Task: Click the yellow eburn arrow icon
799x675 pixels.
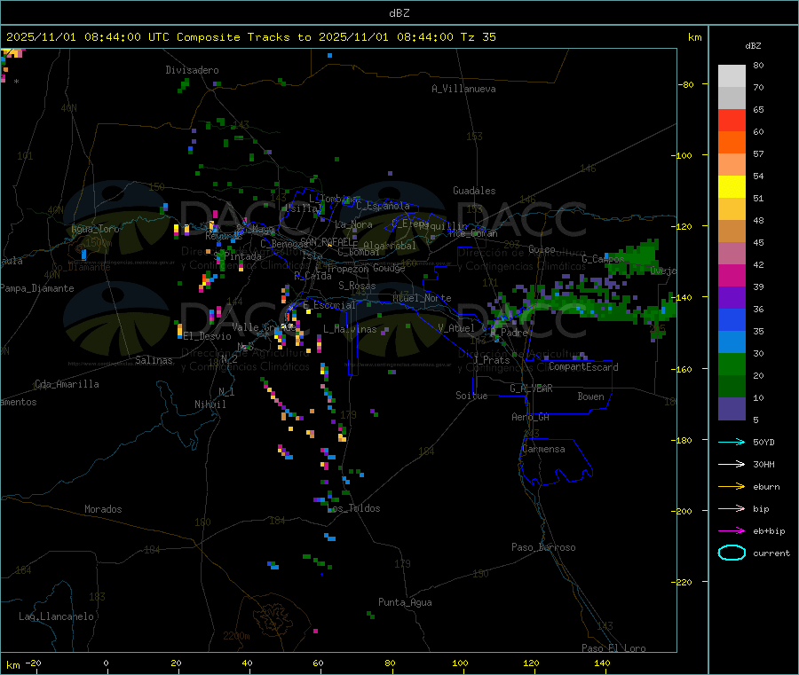Action: (732, 486)
